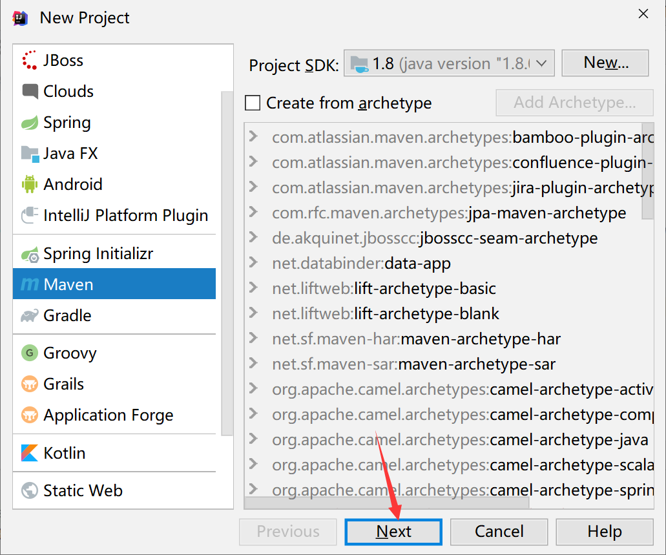Select the bamboo-plugin archetype row text
This screenshot has width=666, height=555.
tap(463, 138)
